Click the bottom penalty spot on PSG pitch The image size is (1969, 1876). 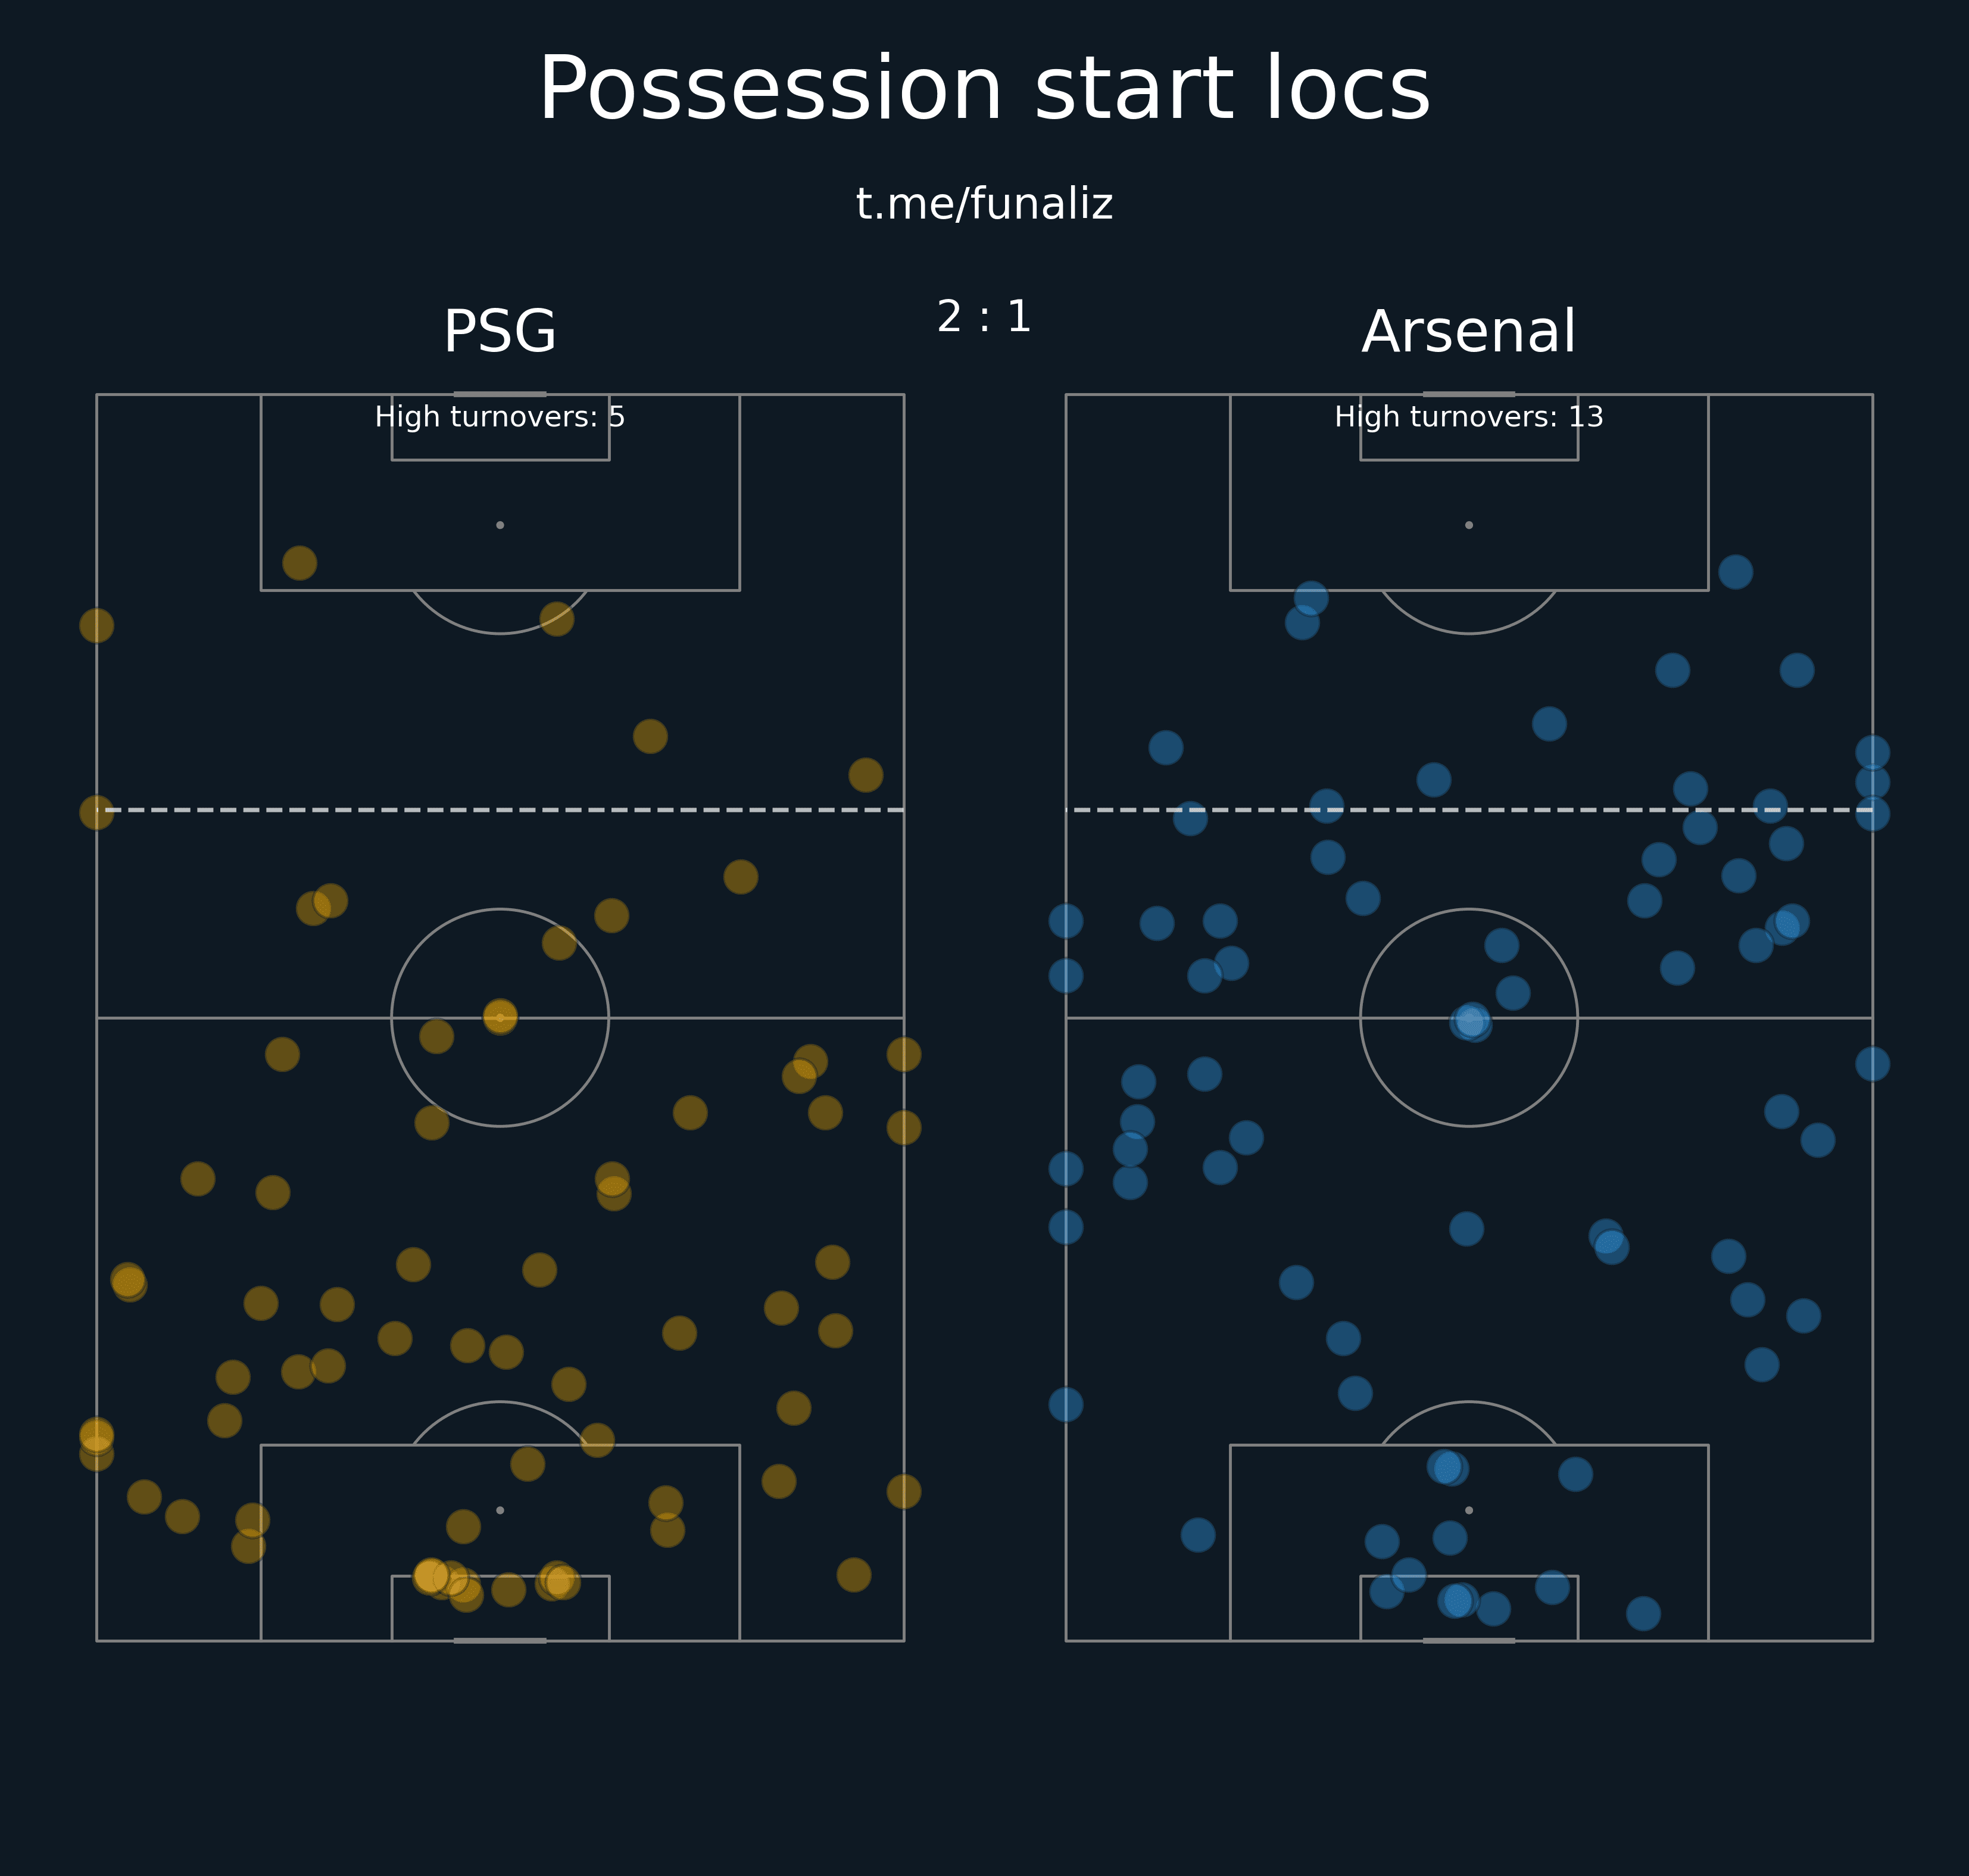coord(500,1510)
